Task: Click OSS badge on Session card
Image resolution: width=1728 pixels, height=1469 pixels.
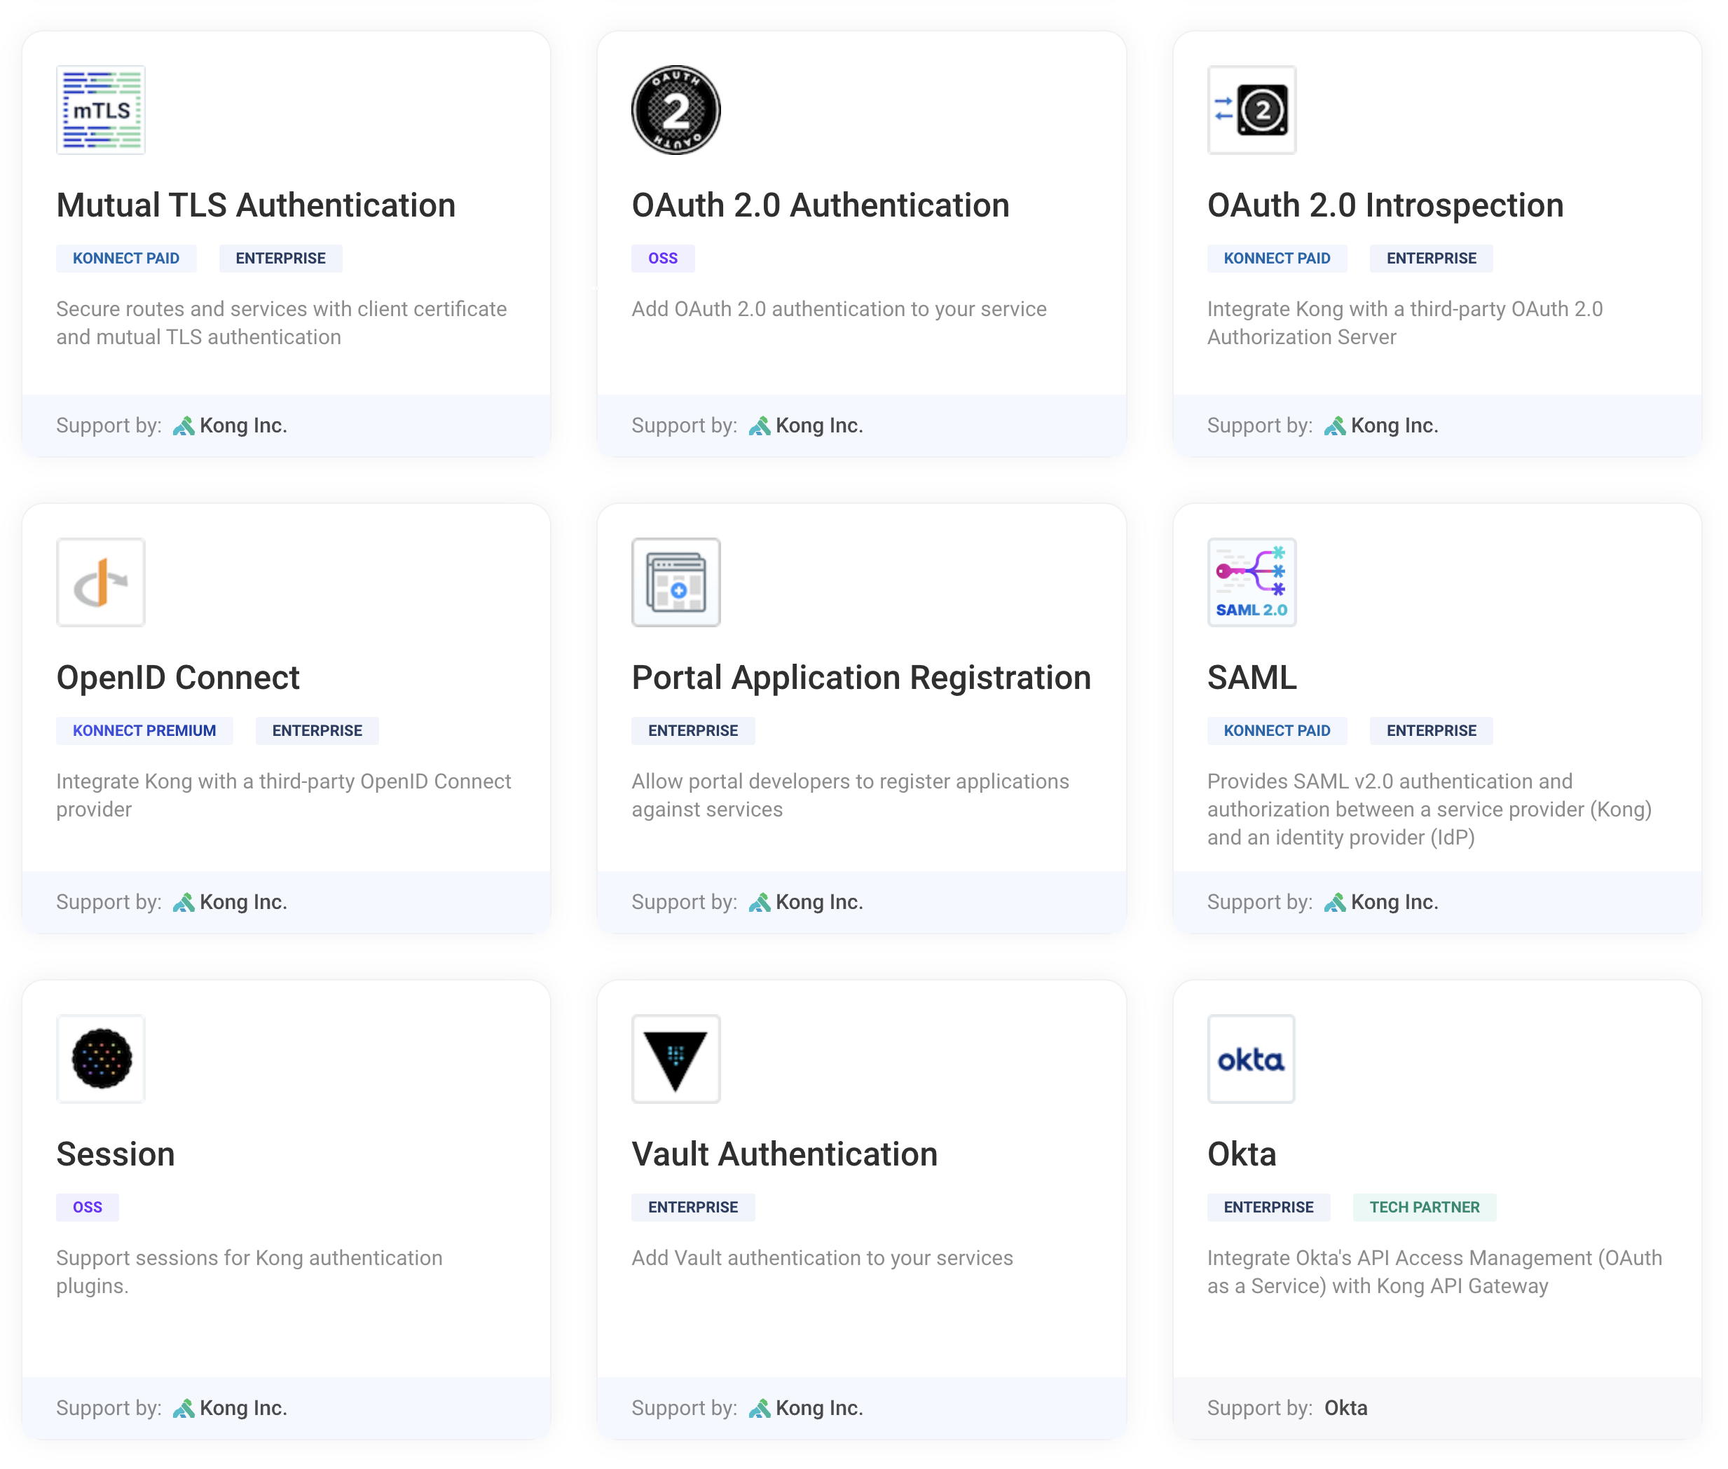Action: pos(88,1207)
